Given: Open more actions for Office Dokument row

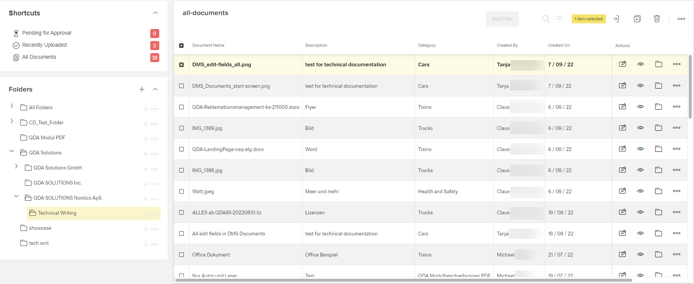Looking at the screenshot, I should [677, 254].
